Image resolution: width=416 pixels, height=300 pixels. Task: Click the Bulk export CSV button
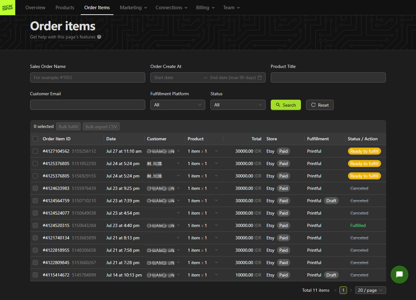(x=101, y=126)
